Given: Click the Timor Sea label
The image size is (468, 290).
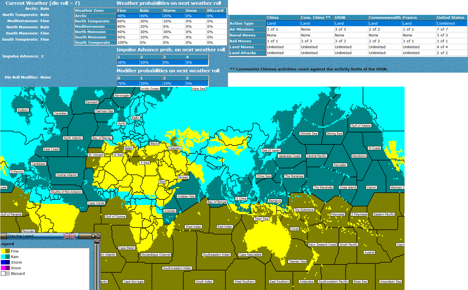Looking at the screenshot, I should click(x=261, y=219).
